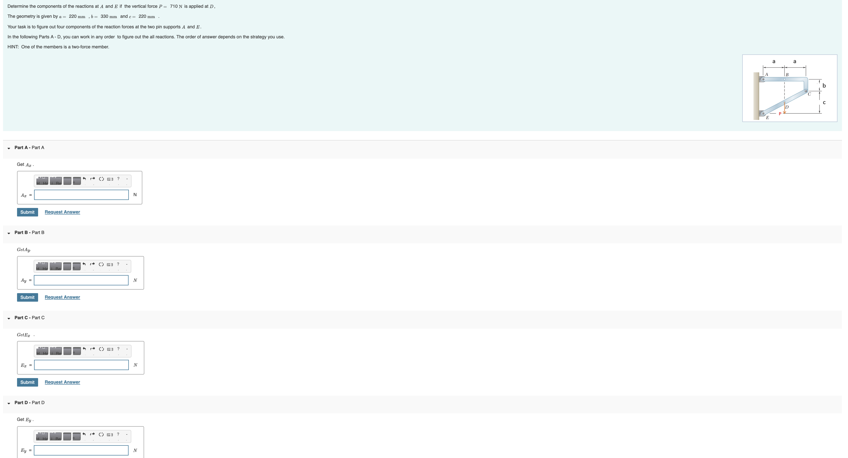Click undo icon in Part C toolbar
This screenshot has height=458, width=848.
tap(84, 349)
